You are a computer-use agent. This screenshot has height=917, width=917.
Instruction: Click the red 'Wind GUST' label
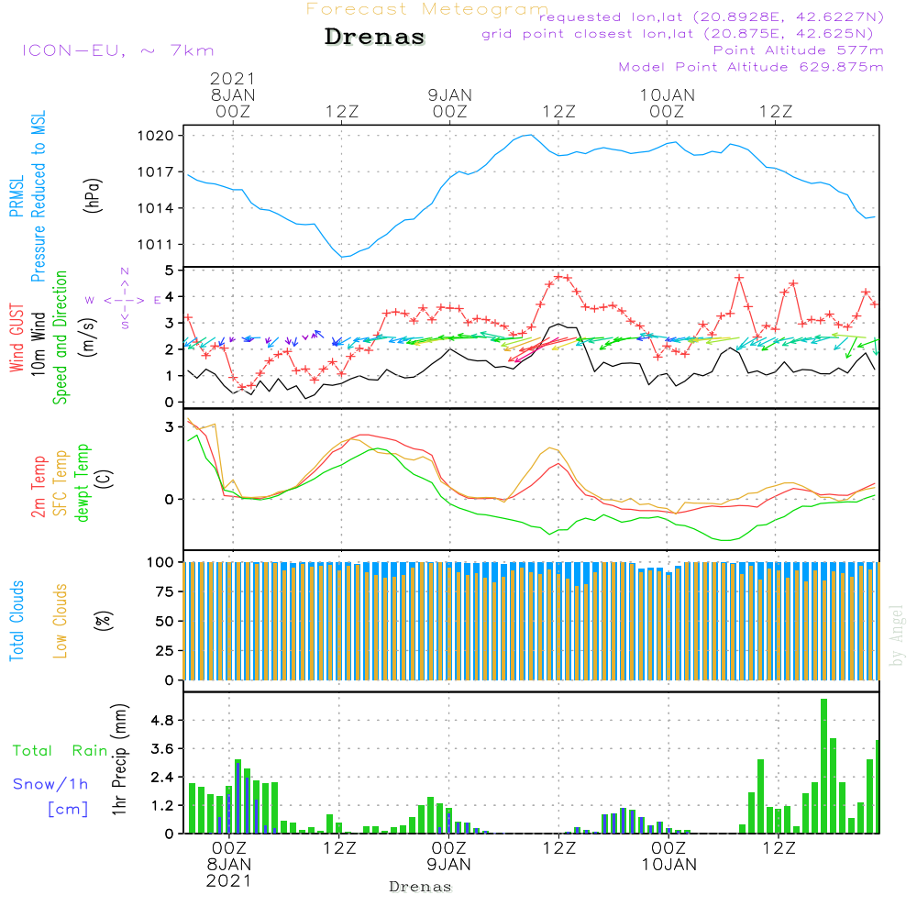17,338
